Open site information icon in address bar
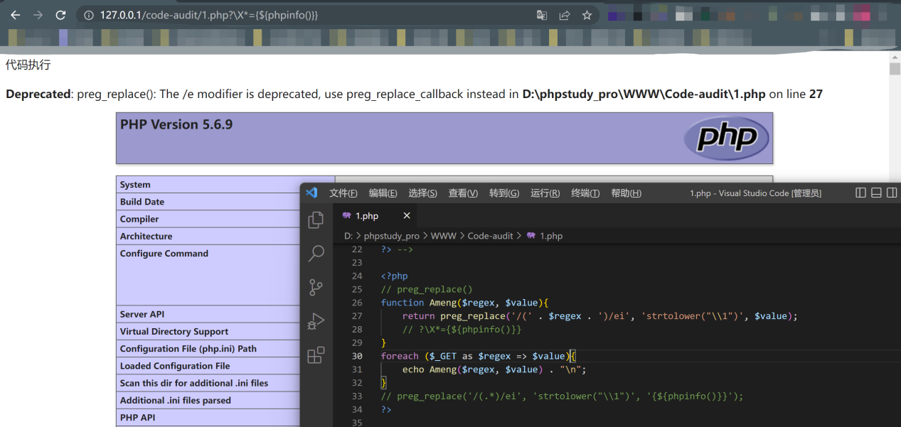Image resolution: width=901 pixels, height=427 pixels. pos(88,15)
